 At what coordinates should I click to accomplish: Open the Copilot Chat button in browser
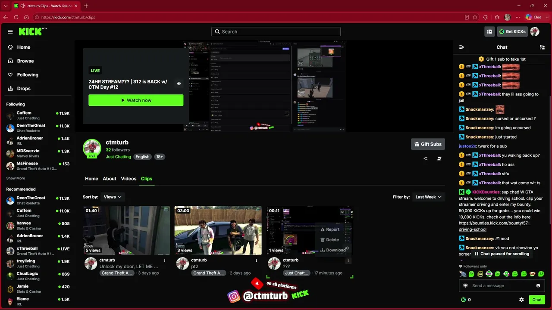tap(533, 17)
